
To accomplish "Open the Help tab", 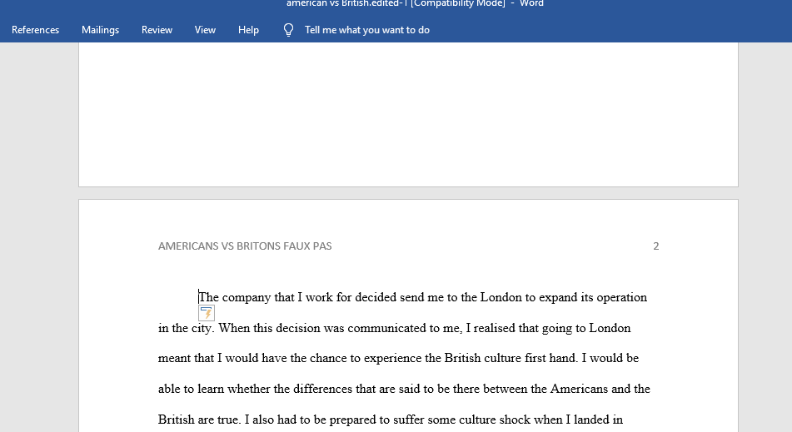I will pos(248,30).
